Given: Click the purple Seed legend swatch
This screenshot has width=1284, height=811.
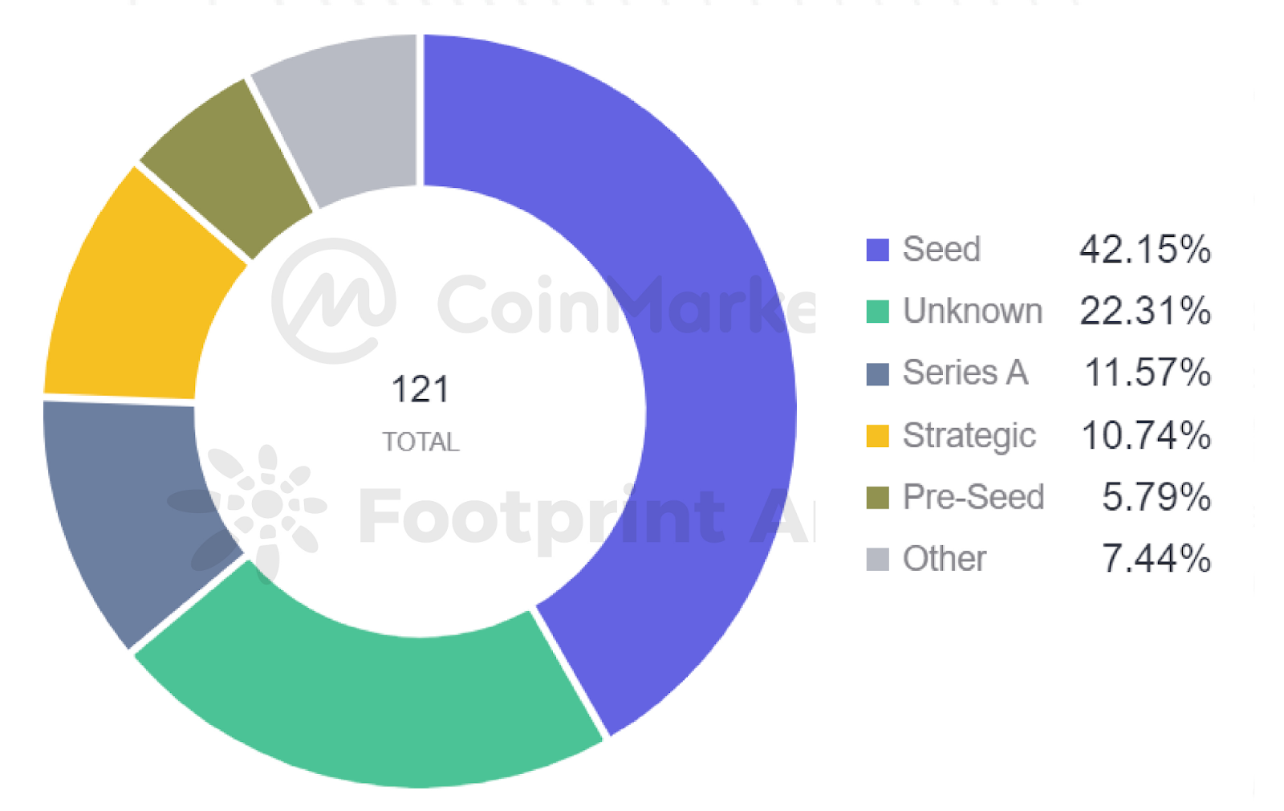Looking at the screenshot, I should pos(877,250).
